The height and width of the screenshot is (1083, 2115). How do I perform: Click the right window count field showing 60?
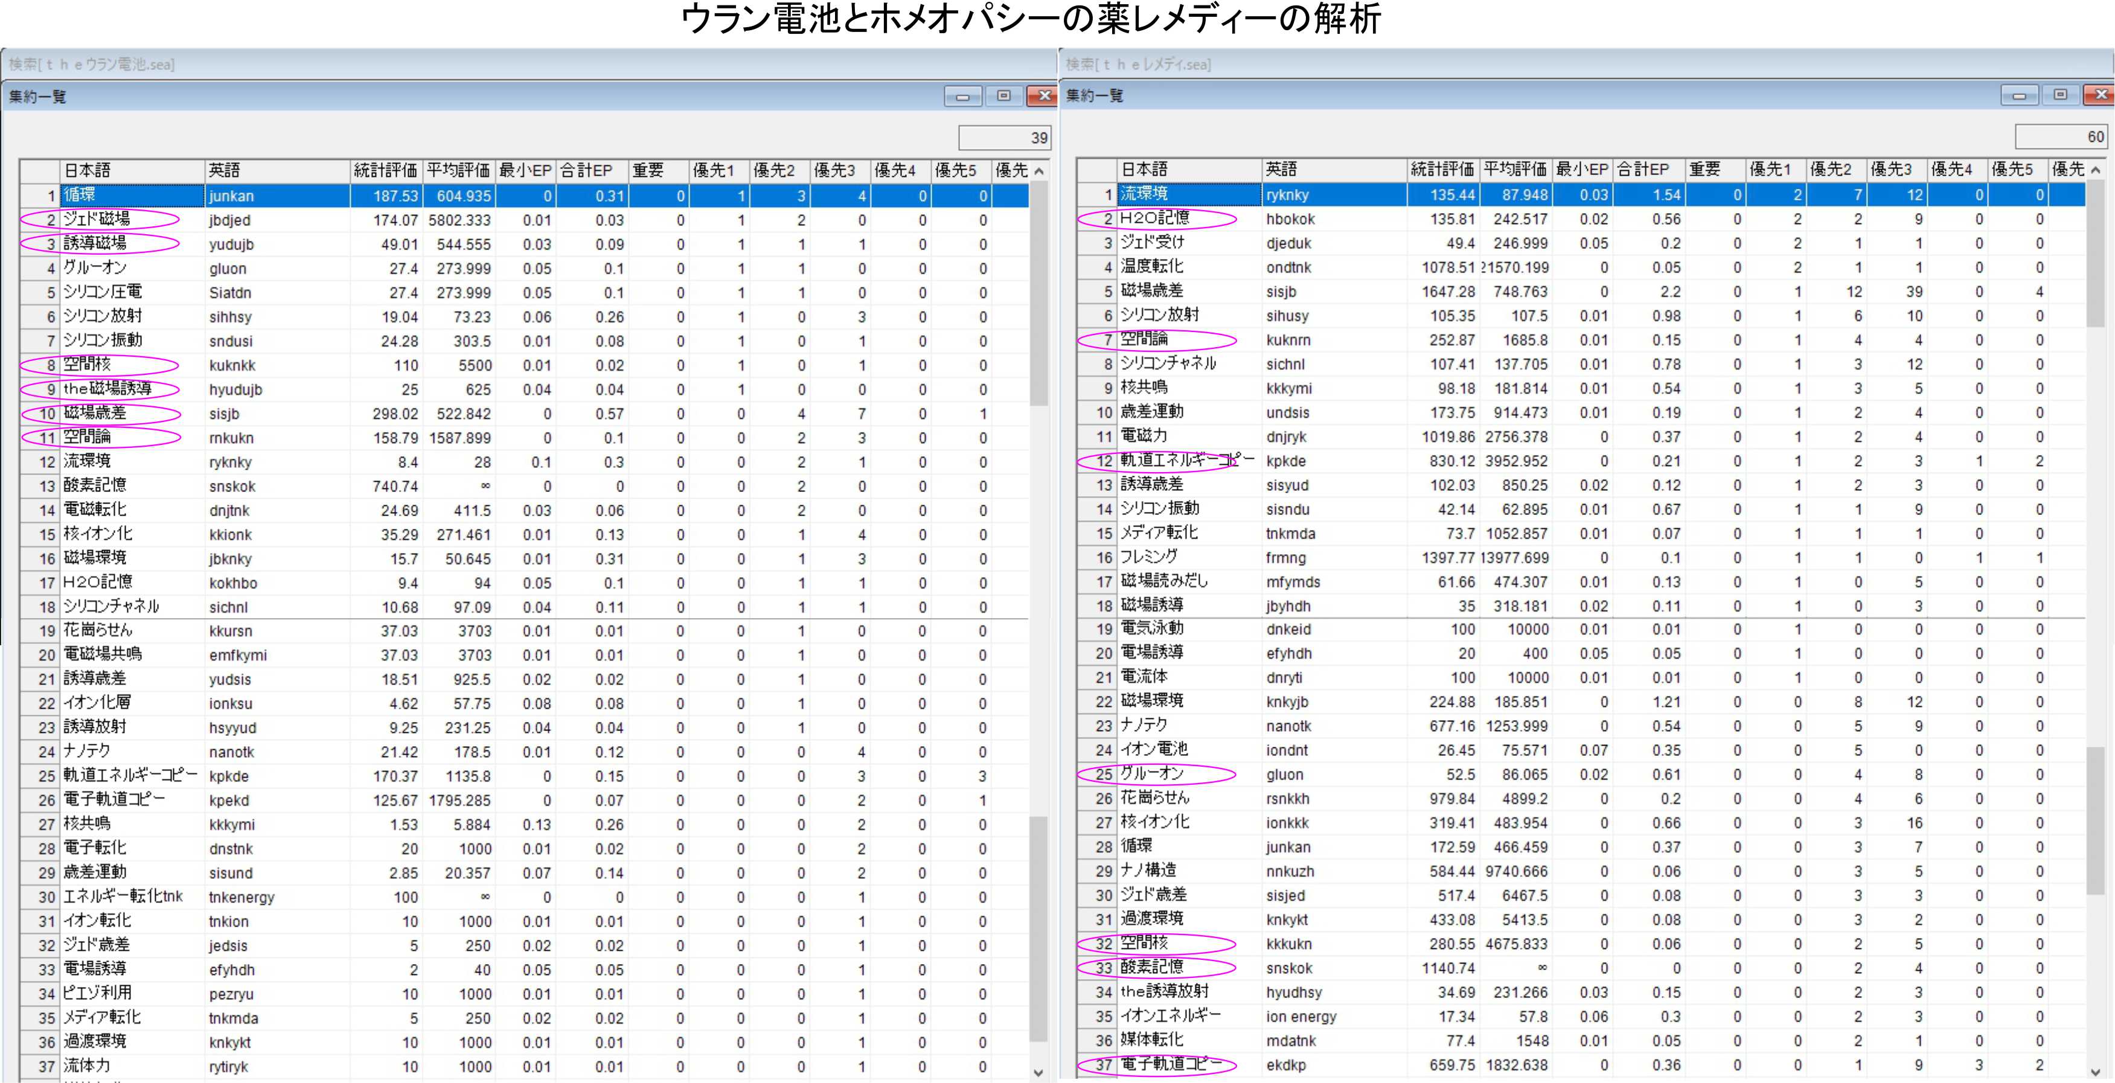pos(2061,137)
